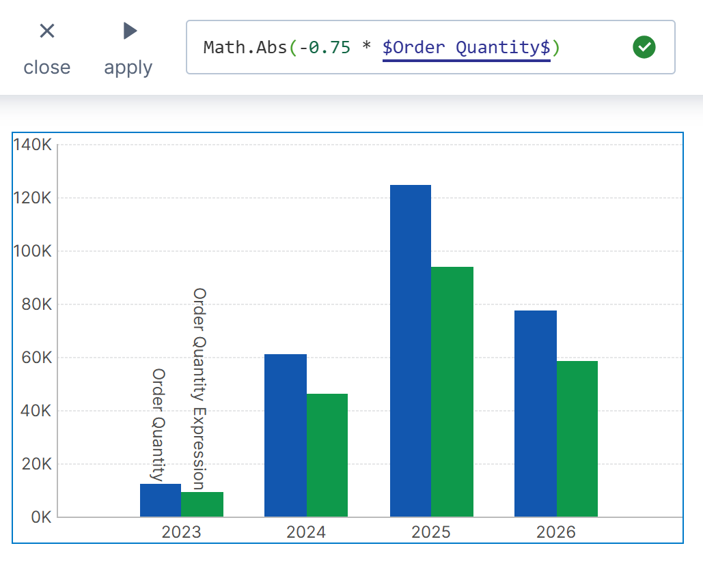The height and width of the screenshot is (563, 703).
Task: Click the green 2025 Expression bar
Action: pos(452,392)
